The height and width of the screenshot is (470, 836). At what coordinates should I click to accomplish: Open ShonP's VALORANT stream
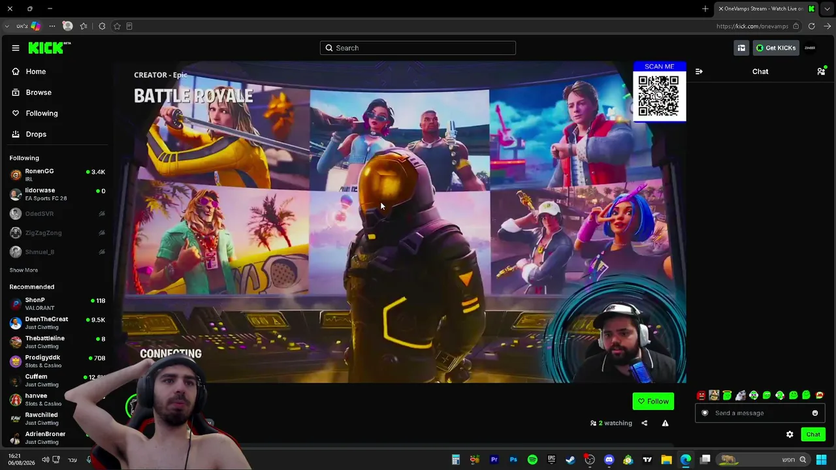tap(57, 304)
